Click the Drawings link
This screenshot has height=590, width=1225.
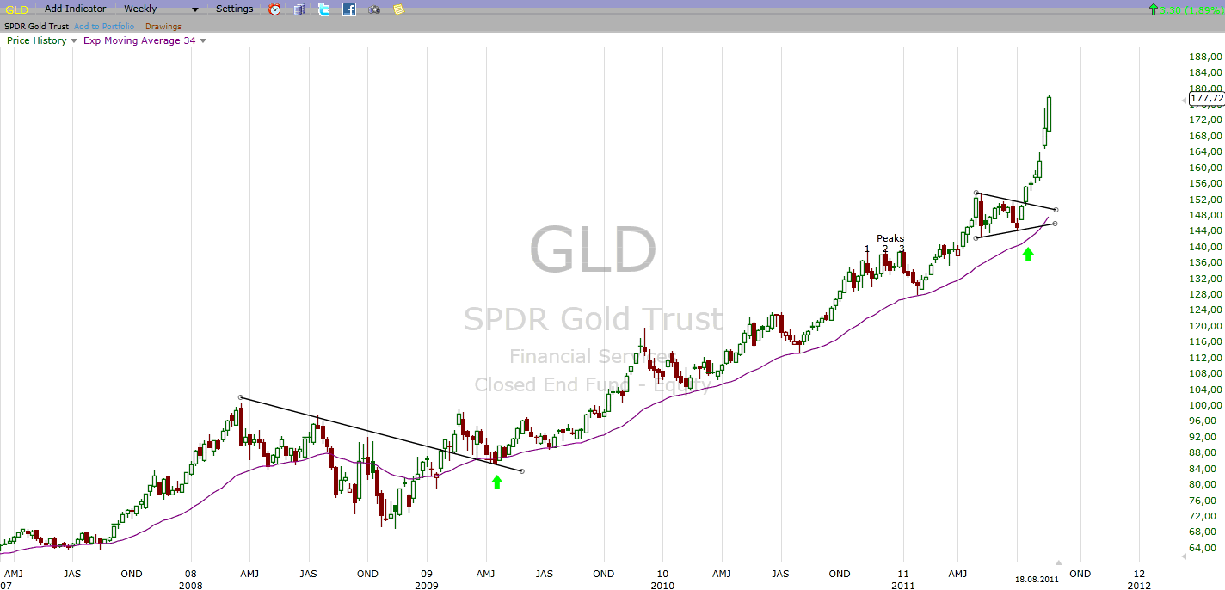click(163, 27)
